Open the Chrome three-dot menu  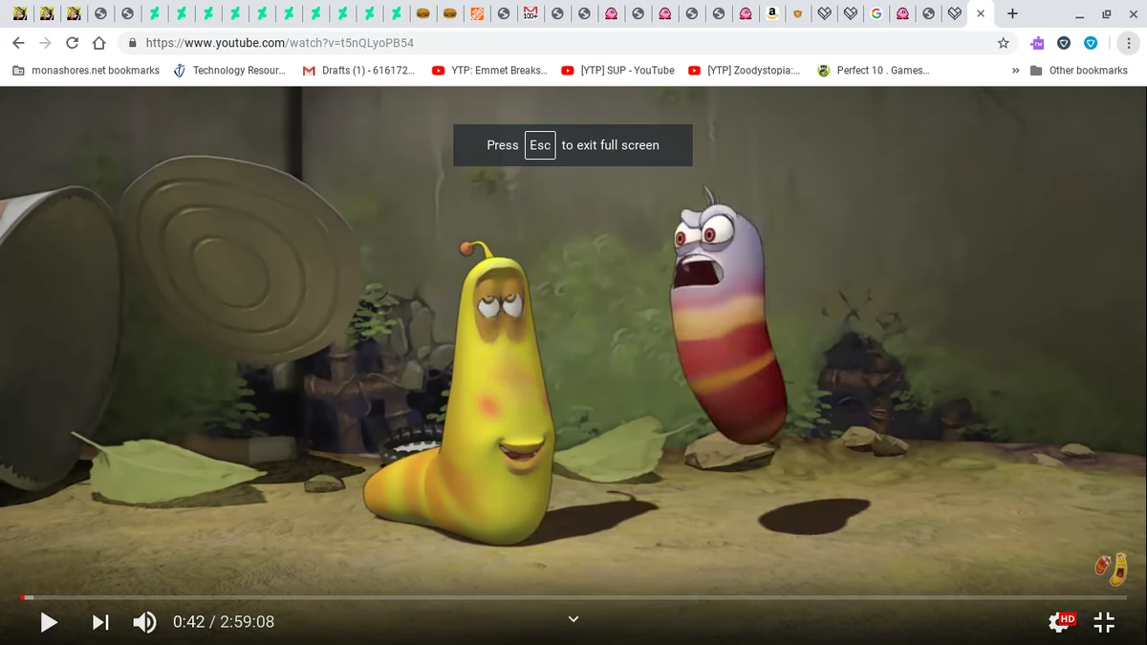1128,43
